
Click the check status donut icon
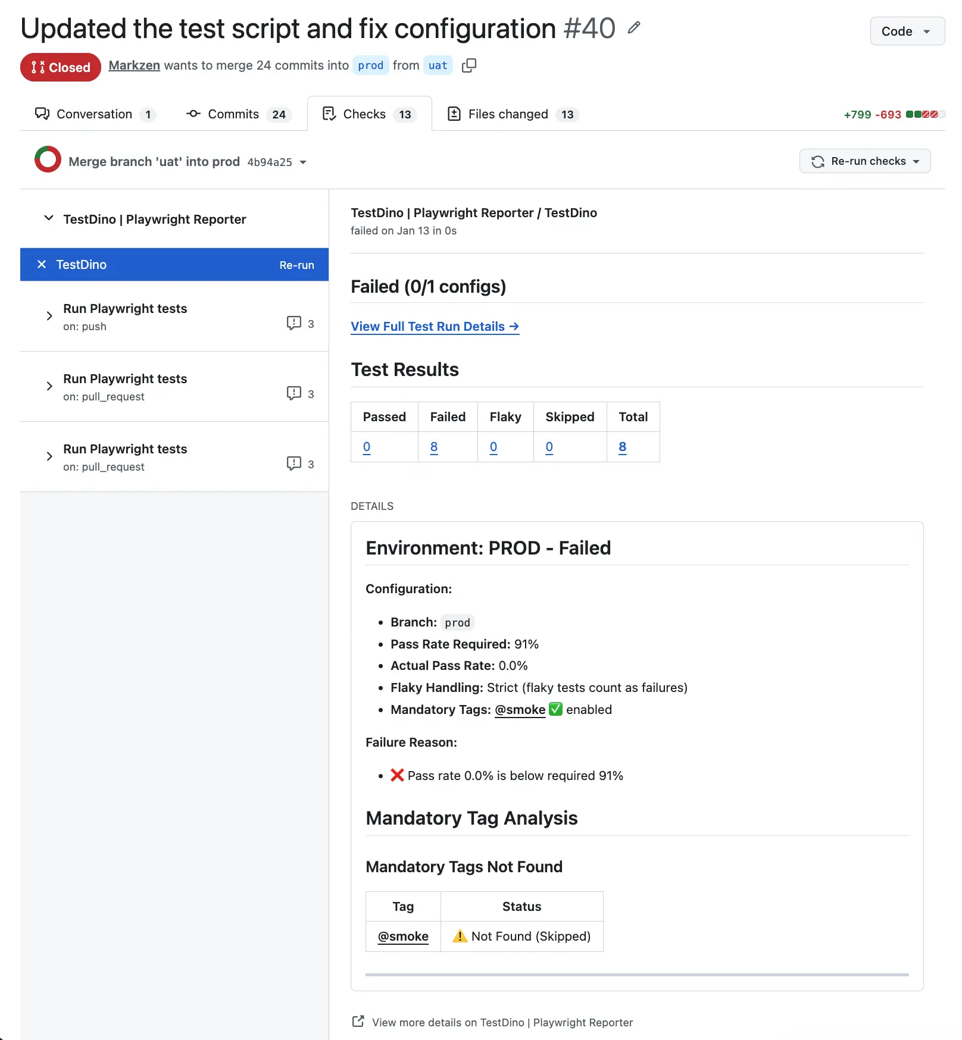[x=48, y=159]
